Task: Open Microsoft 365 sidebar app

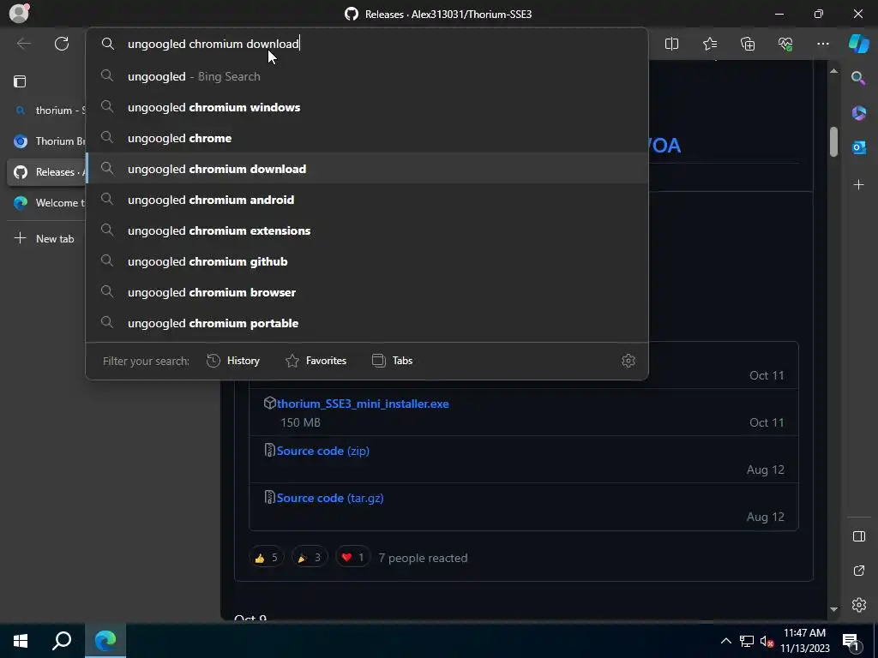Action: coord(858,113)
